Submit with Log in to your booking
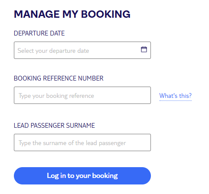 [x=82, y=176]
